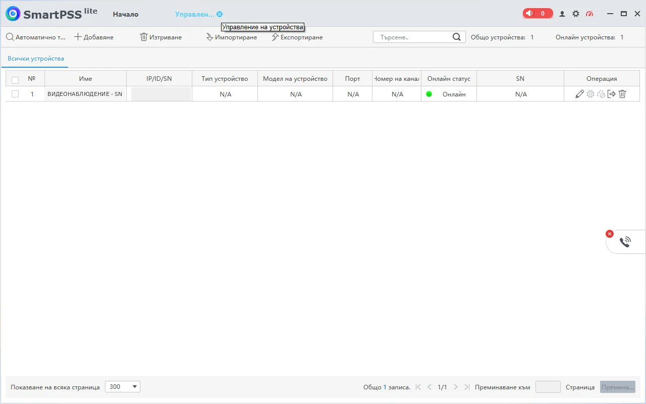
Task: Open device config gear in Операция column
Action: (590, 94)
